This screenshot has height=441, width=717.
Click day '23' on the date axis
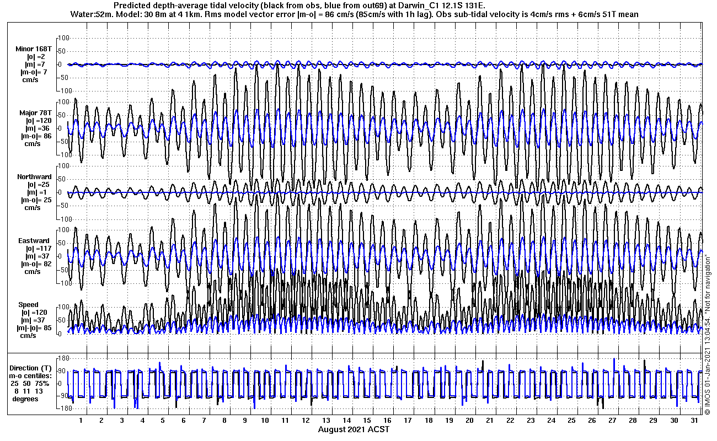[x=530, y=421]
